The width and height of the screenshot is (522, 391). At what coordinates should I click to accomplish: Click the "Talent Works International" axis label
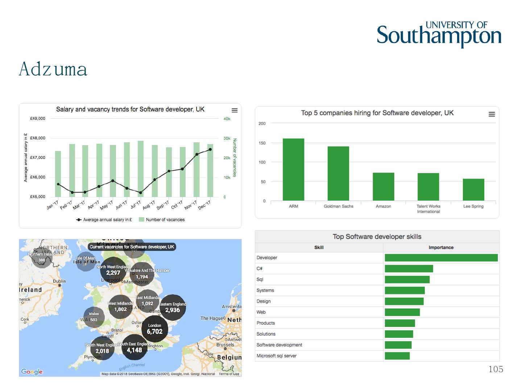(x=428, y=209)
